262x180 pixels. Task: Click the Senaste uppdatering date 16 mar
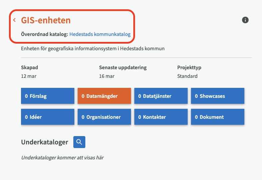pyautogui.click(x=107, y=76)
